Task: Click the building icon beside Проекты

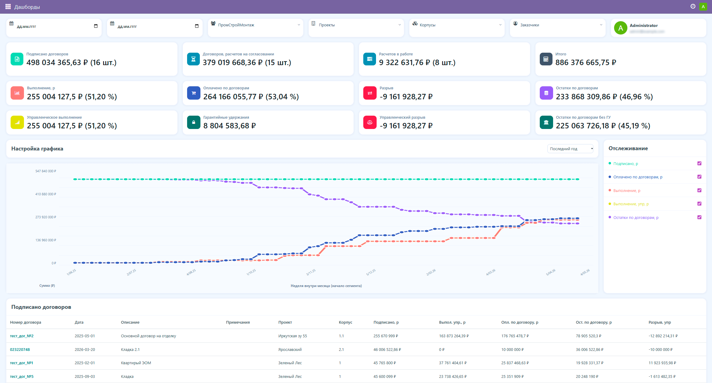Action: coord(314,23)
